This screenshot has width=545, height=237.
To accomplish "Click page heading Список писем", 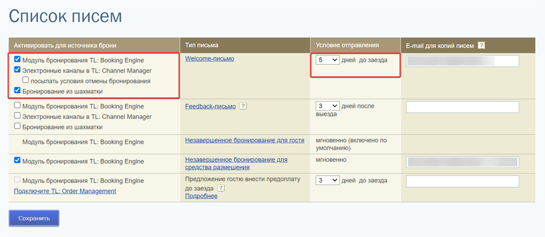I will click(65, 16).
